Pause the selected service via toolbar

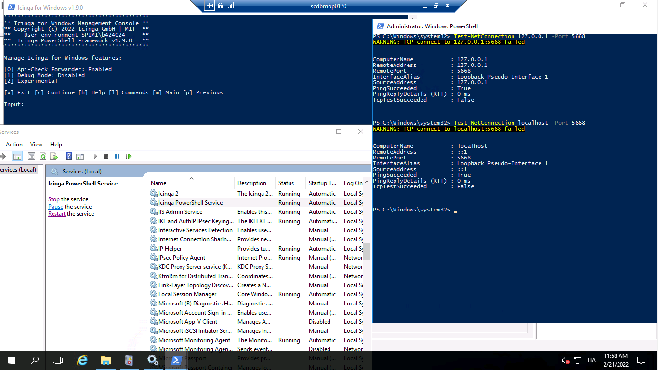[x=117, y=156]
